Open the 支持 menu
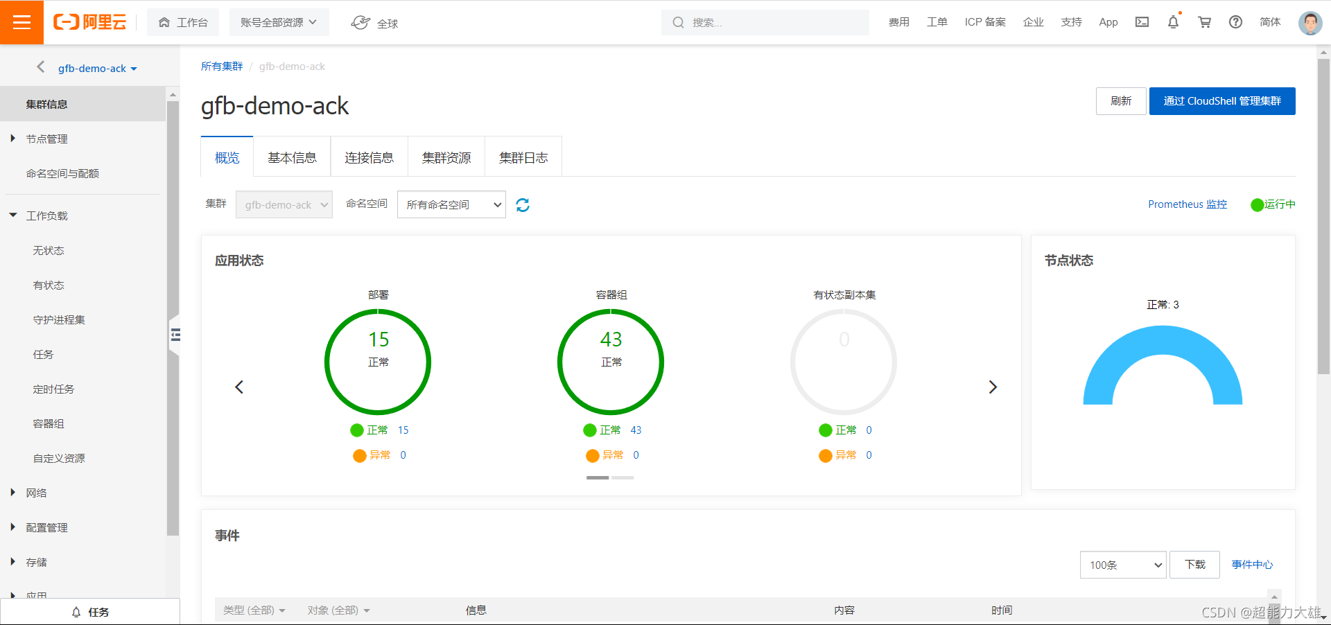This screenshot has width=1331, height=625. [1071, 22]
